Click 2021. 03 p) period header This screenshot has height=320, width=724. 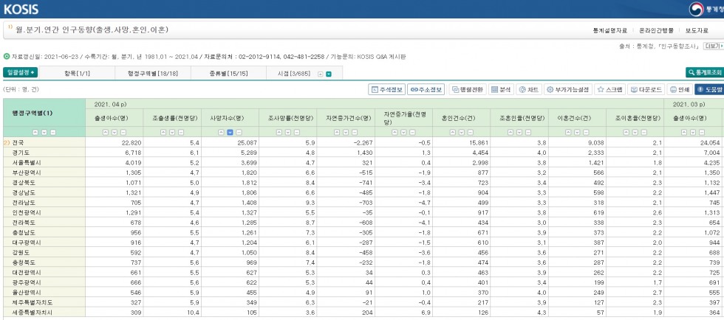coord(689,104)
